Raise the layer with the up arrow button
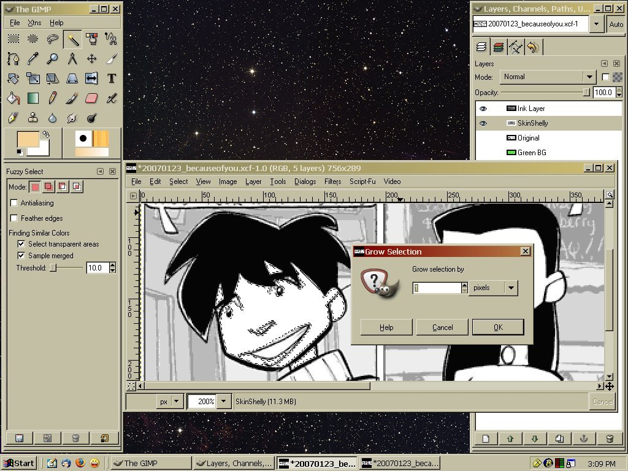 click(510, 438)
